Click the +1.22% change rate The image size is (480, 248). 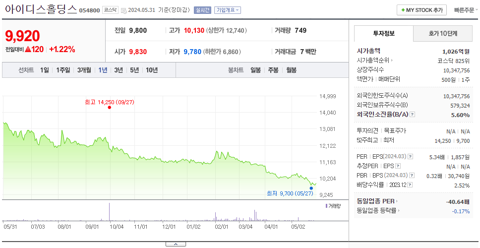coord(62,50)
